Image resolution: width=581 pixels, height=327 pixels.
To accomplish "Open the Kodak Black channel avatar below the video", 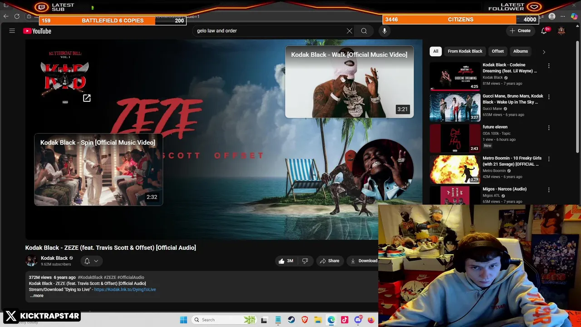I will [31, 261].
